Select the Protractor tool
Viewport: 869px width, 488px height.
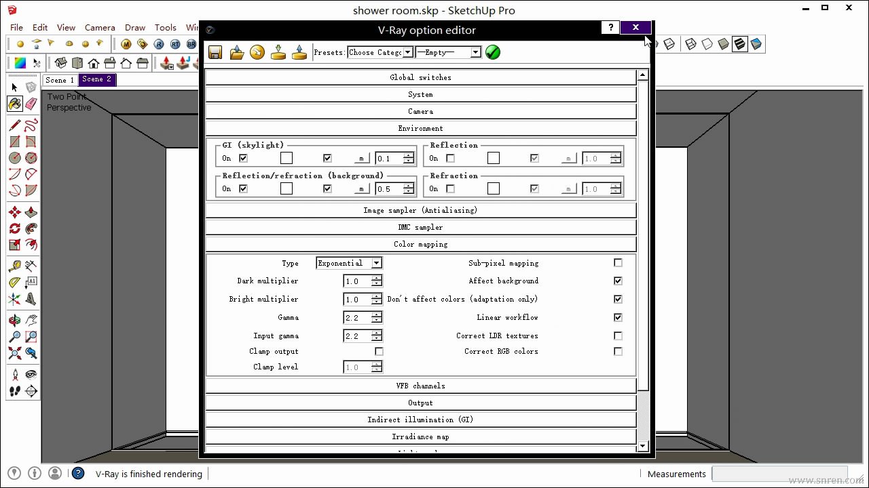(14, 282)
